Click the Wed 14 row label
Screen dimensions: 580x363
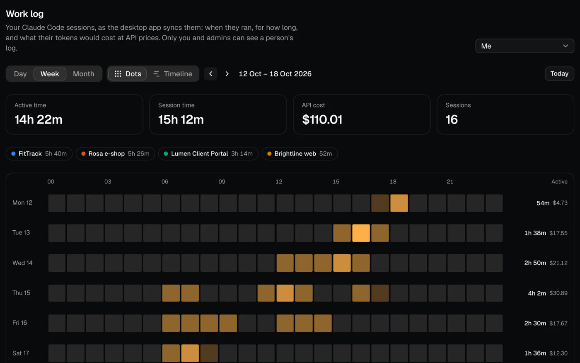(22, 263)
